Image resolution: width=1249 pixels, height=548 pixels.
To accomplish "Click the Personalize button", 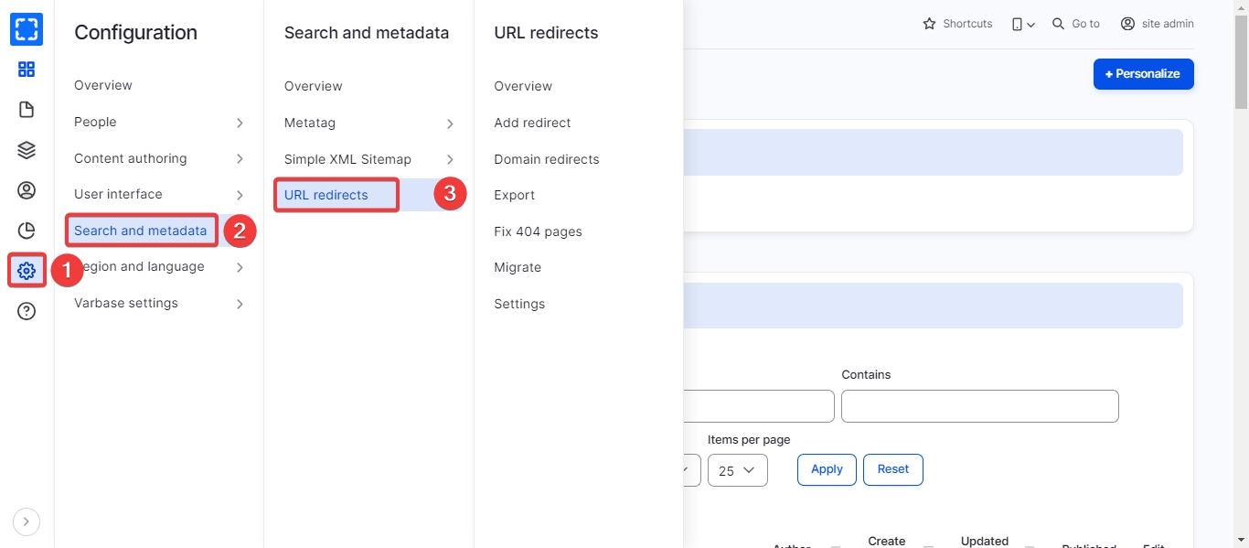I will 1143,74.
